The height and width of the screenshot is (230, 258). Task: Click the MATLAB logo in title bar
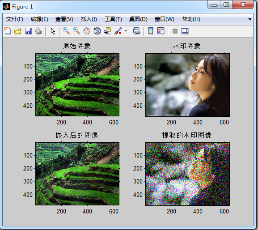(6, 7)
